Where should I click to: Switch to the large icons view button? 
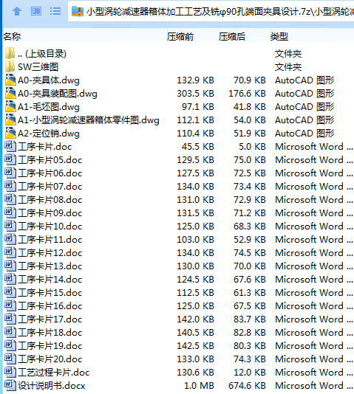pos(36,11)
